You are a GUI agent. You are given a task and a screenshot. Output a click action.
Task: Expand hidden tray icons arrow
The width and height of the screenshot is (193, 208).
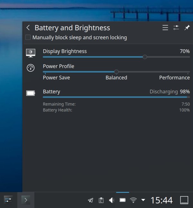point(143,200)
